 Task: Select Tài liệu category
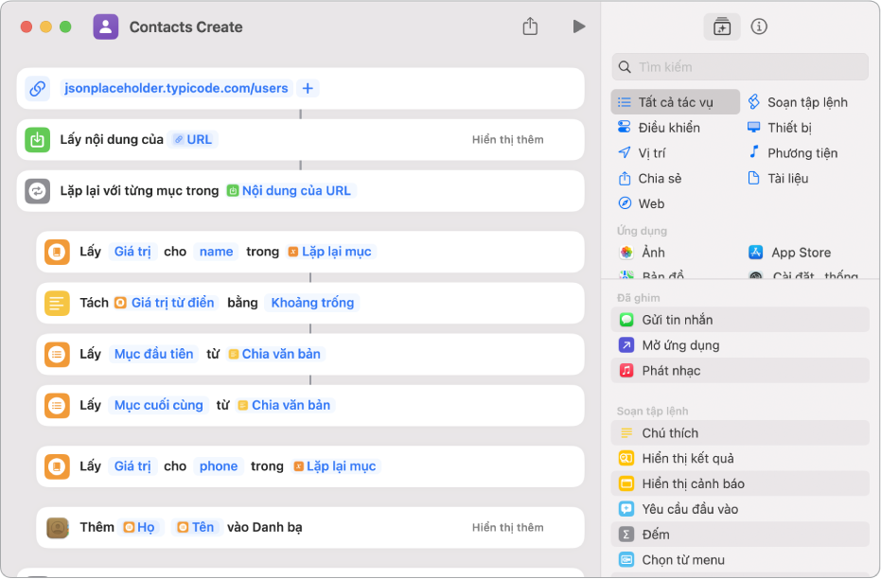tap(778, 179)
